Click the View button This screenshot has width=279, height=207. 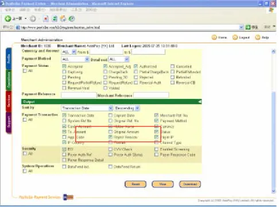(162, 184)
